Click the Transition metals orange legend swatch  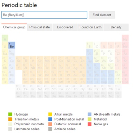pyautogui.click(x=10, y=119)
